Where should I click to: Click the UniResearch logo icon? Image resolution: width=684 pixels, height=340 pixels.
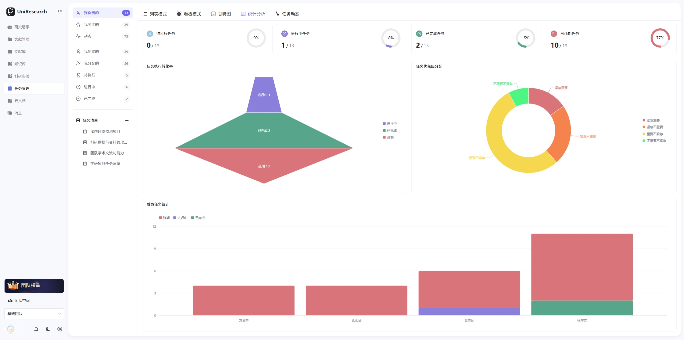tap(11, 12)
